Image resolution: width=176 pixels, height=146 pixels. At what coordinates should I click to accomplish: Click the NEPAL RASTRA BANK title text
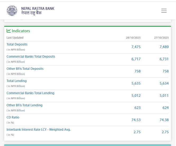(38, 8)
